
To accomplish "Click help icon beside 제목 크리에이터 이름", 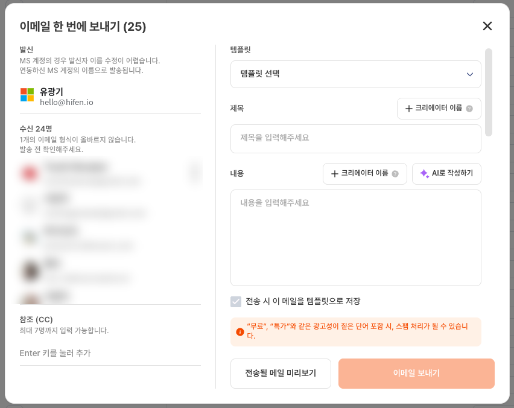I will pos(469,109).
